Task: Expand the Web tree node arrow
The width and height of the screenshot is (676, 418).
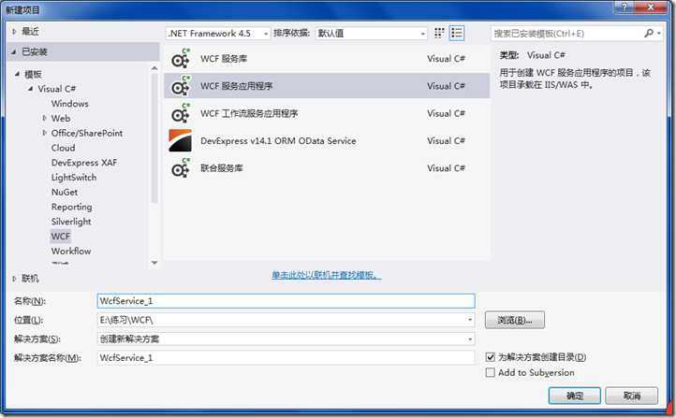Action: click(x=44, y=118)
